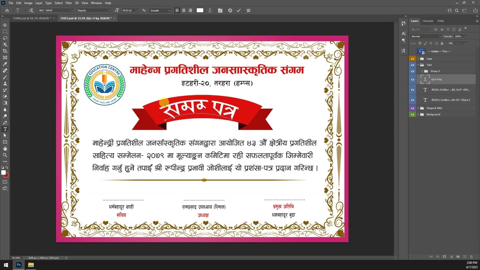The image size is (480, 270).
Task: Select the Hand tool
Action: [5, 148]
